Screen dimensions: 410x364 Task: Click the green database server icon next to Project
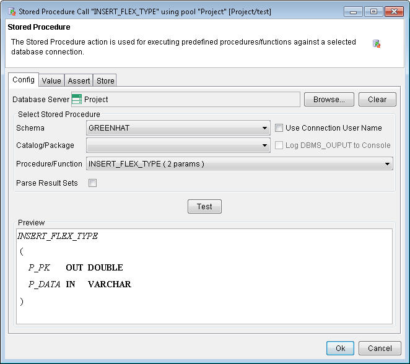[x=77, y=99]
